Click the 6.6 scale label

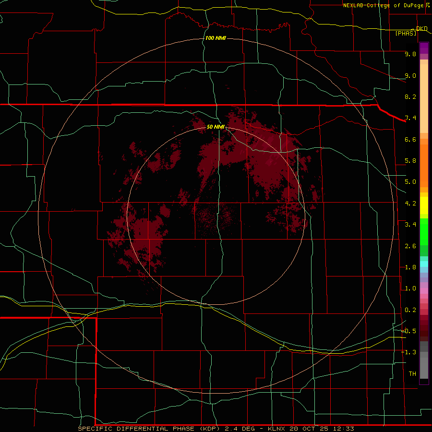tap(410, 139)
